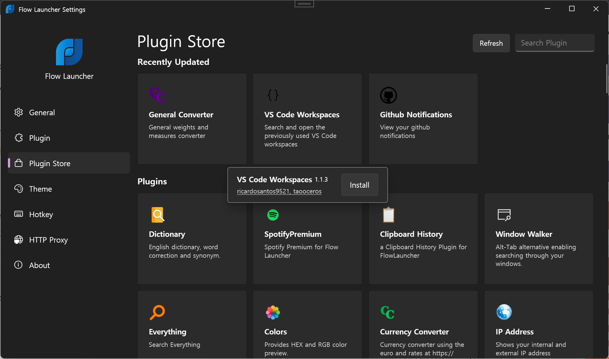
Task: Click the Window Walker plugin icon
Action: click(x=504, y=215)
